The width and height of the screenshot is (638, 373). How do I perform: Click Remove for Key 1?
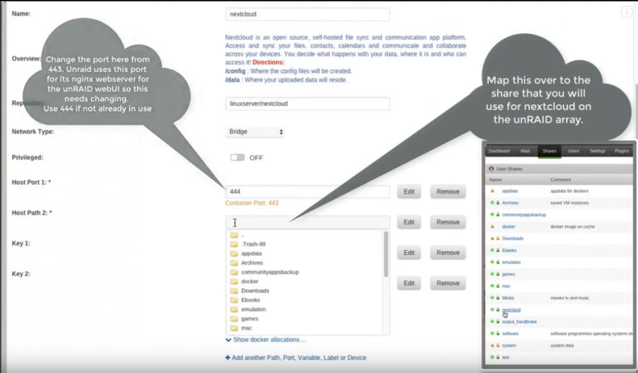448,252
